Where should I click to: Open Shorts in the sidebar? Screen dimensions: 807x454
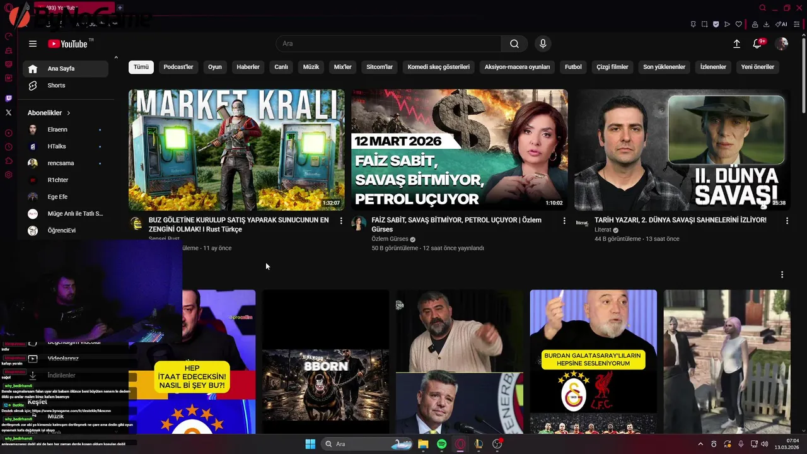pos(66,85)
